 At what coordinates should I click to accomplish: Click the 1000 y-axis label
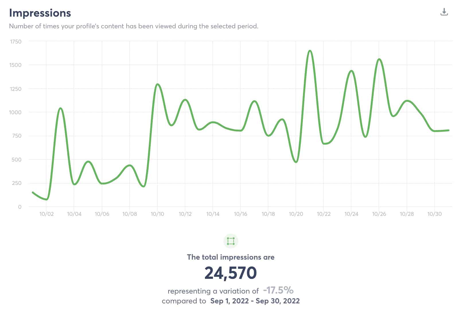15,112
